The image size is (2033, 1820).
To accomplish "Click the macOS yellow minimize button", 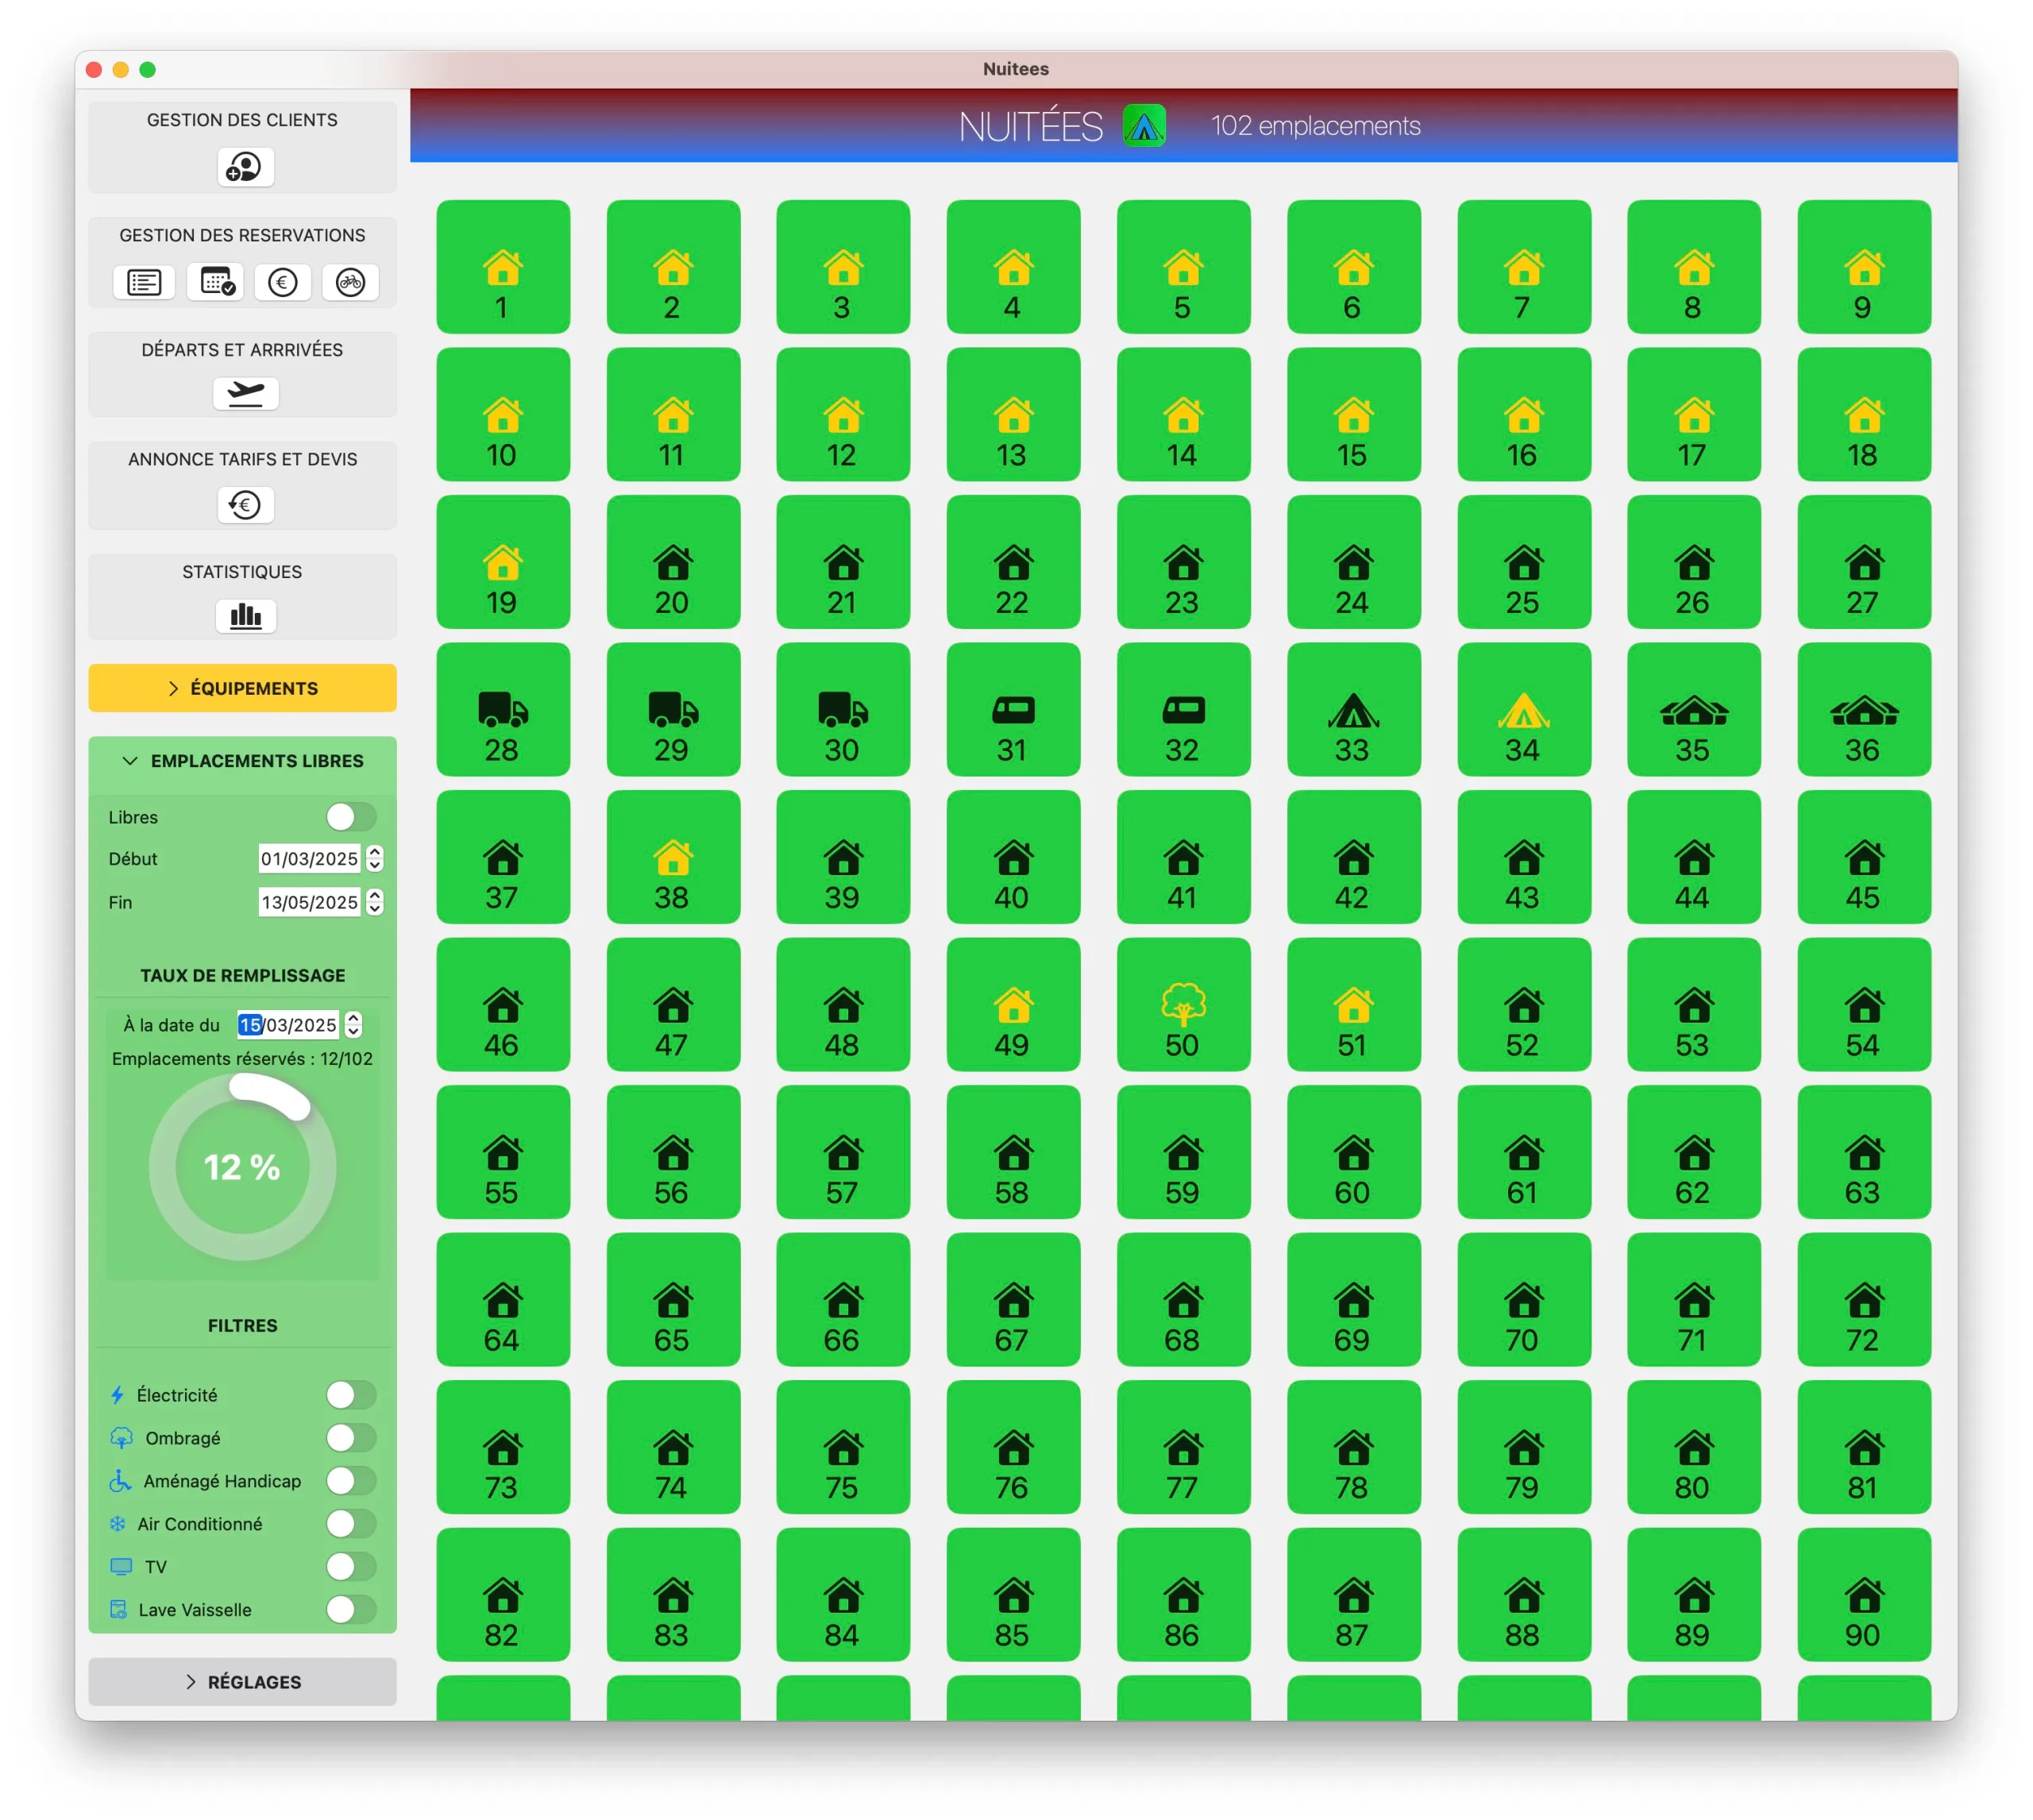I will pos(121,69).
